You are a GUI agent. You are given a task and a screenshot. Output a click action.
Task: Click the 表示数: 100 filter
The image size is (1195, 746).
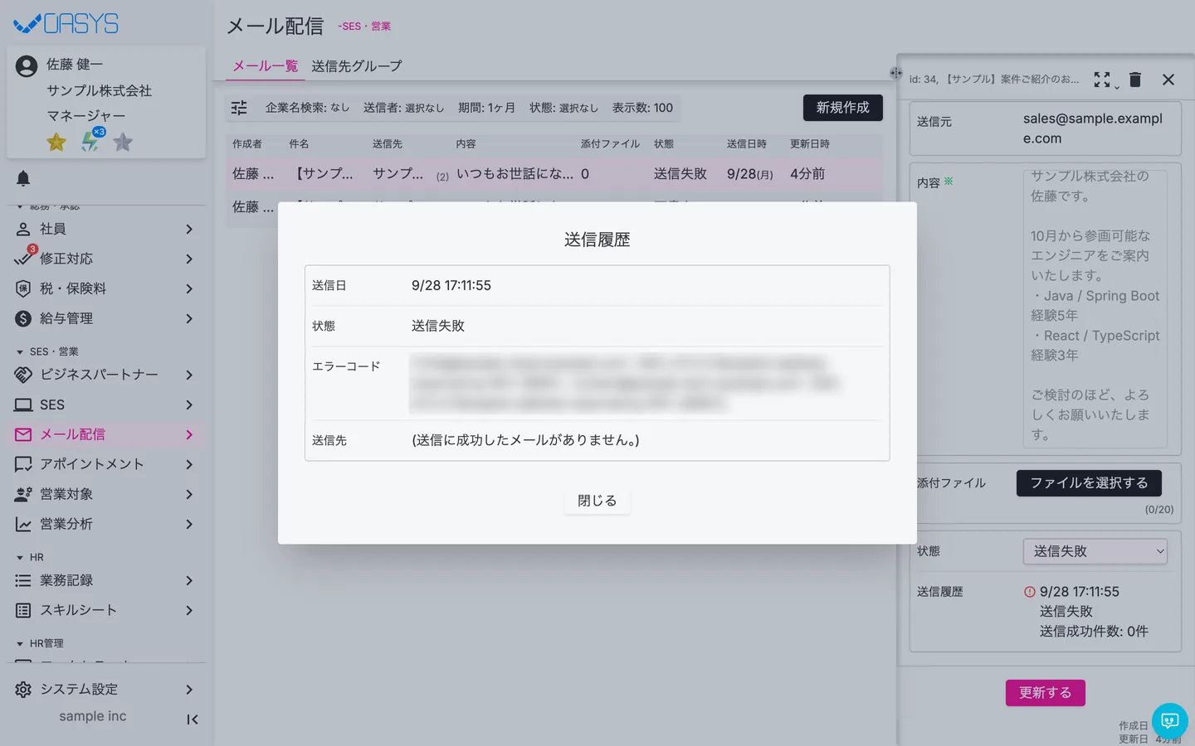click(x=643, y=108)
